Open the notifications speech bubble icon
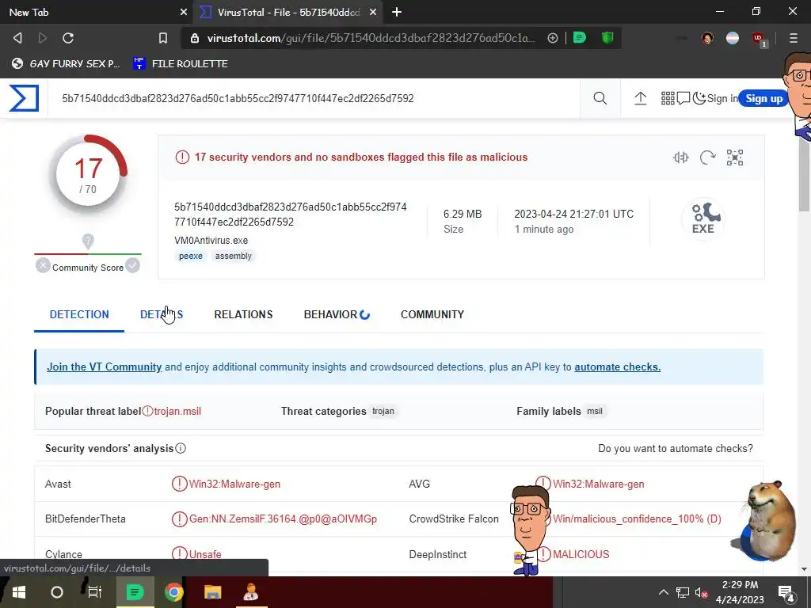 click(683, 98)
